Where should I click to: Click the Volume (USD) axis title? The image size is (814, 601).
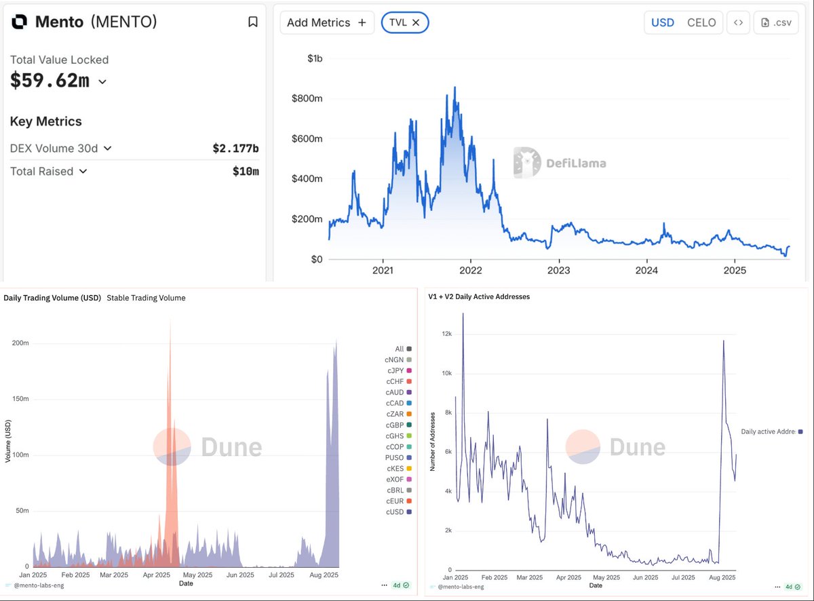7,441
